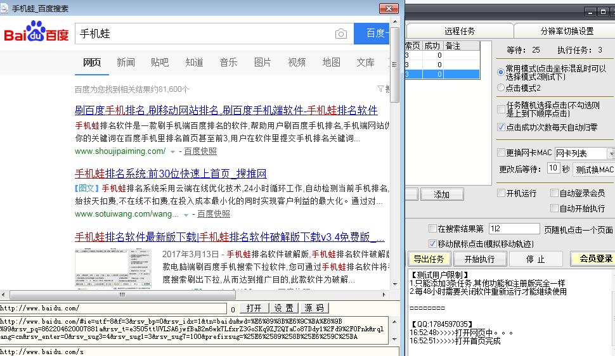615x356 pixels.
Task: Click the green arrow beside shoujipaiming.com
Action: click(x=172, y=152)
